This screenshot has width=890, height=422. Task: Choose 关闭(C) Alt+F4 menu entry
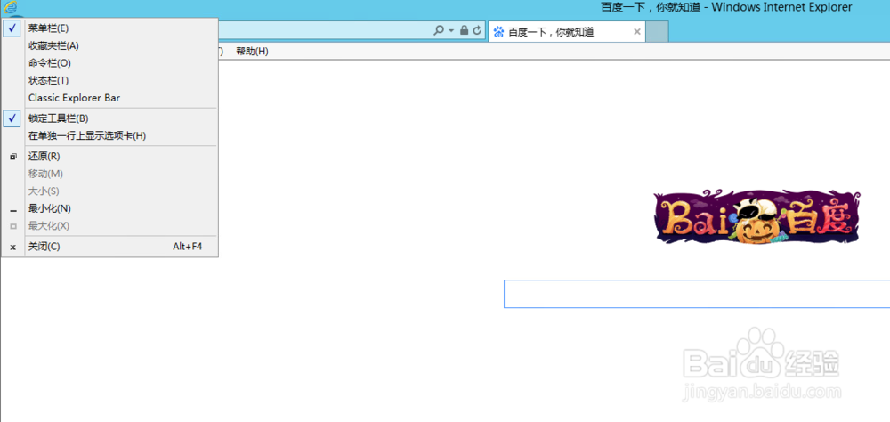[109, 247]
